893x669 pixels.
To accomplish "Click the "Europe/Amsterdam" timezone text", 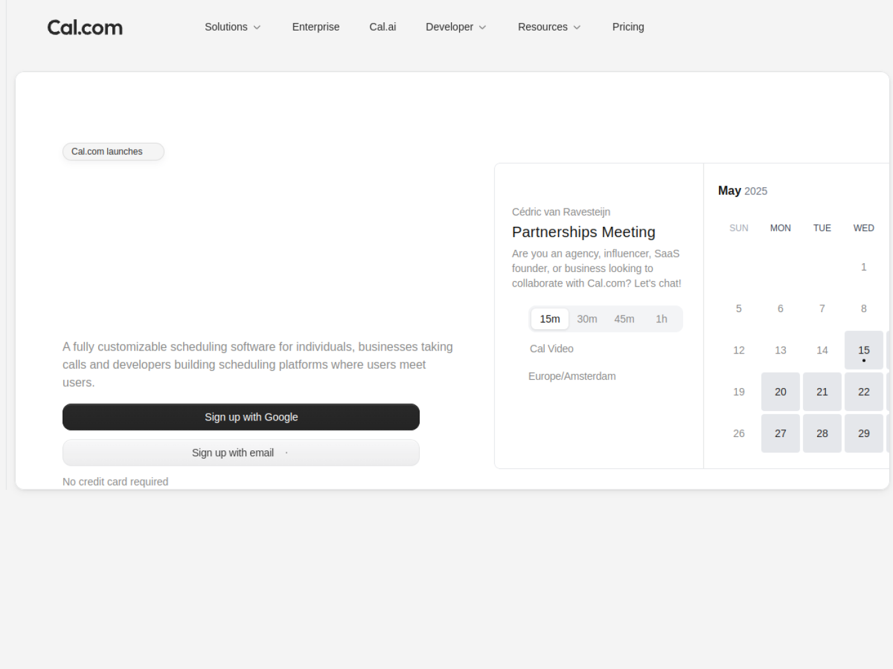I will click(x=572, y=377).
